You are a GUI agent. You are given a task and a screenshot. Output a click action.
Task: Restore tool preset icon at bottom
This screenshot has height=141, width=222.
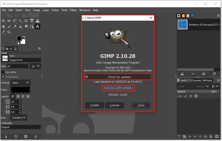tap(16, 137)
